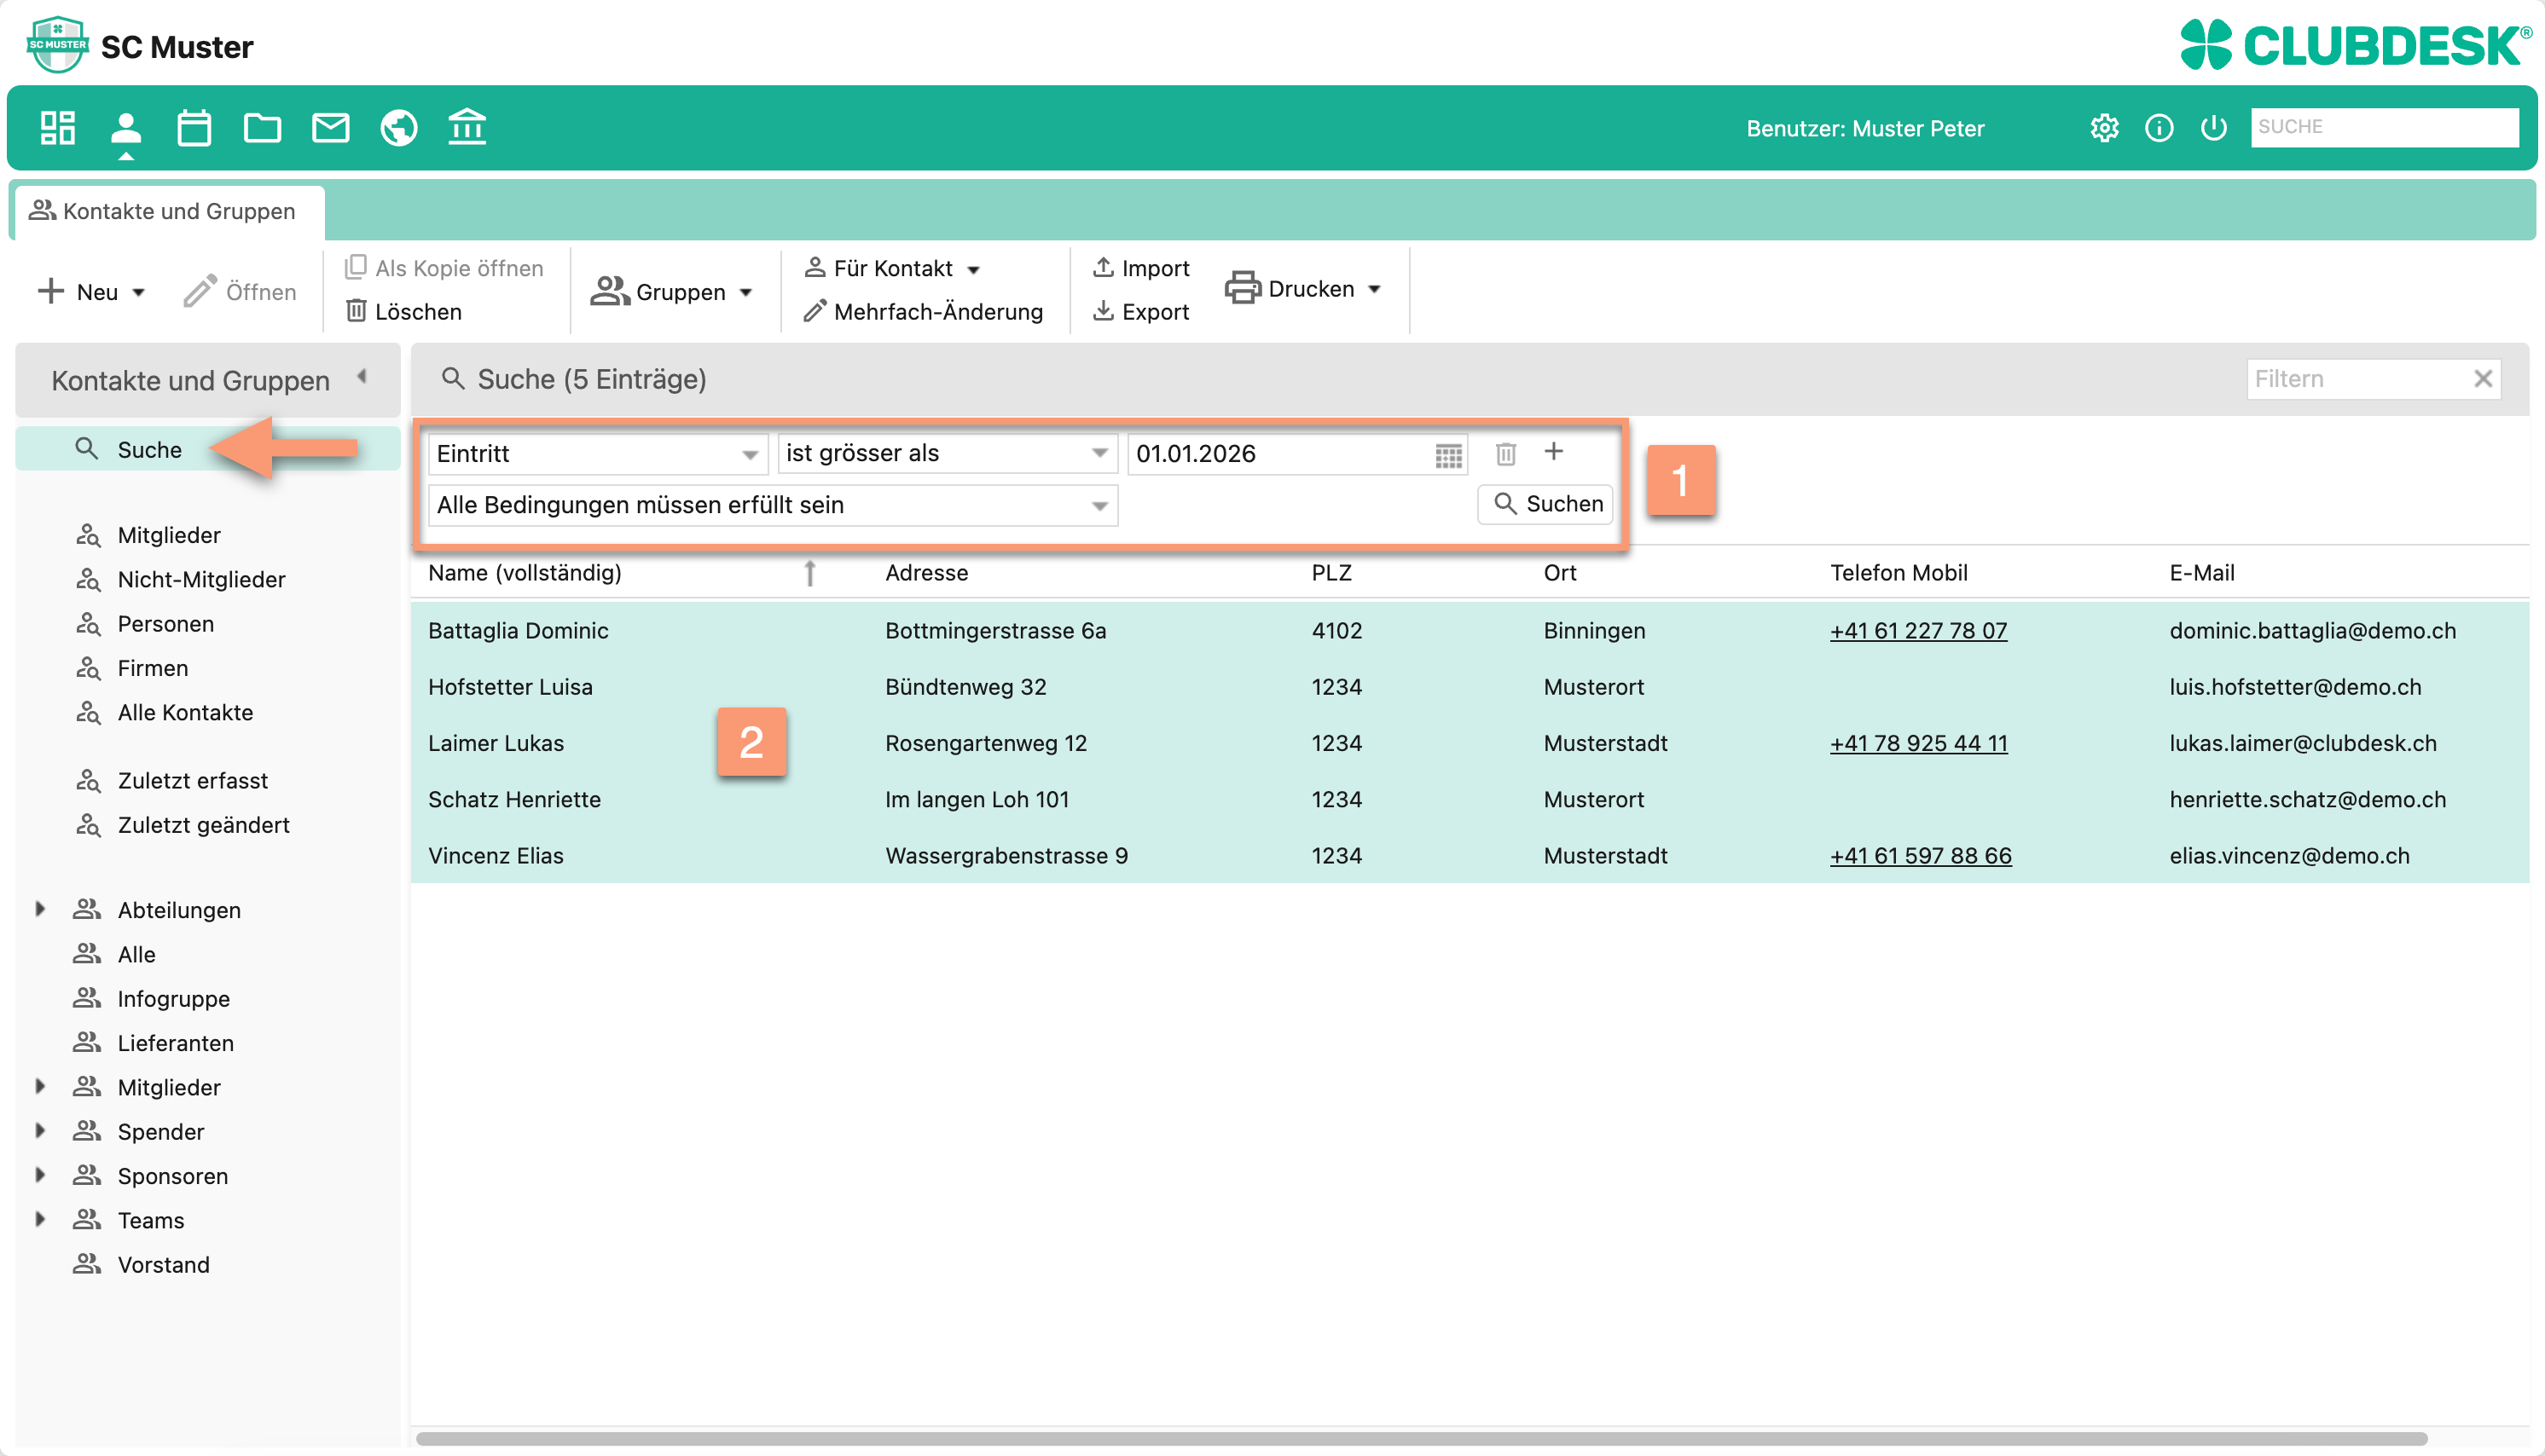Expand the Sponsoren group
The image size is (2545, 1456).
tap(40, 1175)
